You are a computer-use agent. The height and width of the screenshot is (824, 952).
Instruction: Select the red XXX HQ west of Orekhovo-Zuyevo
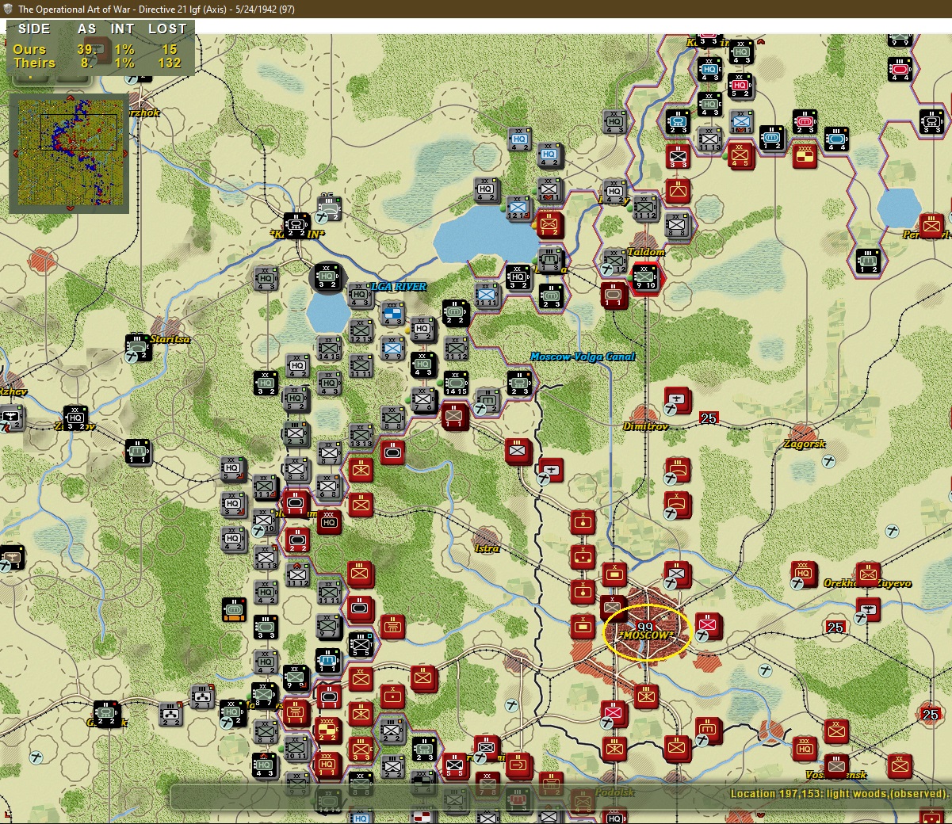(x=805, y=574)
